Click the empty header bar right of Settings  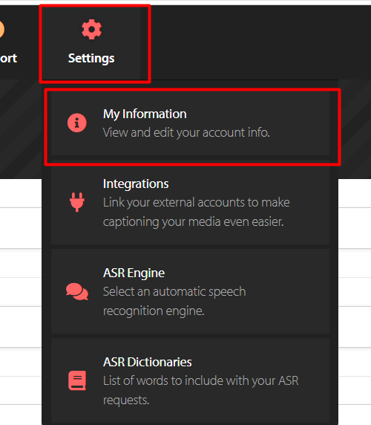(260, 42)
